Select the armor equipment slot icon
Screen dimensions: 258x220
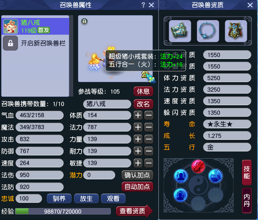236,31
